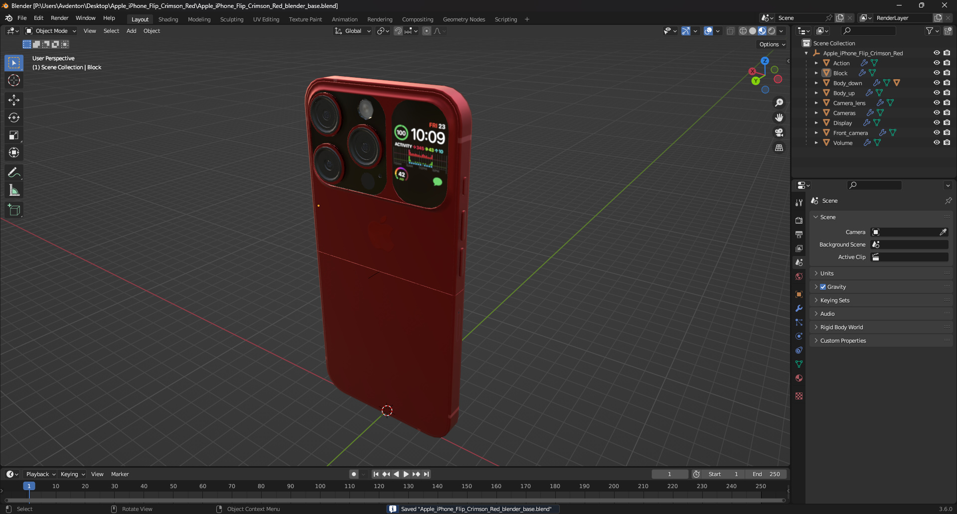Screen dimensions: 957x514
Task: Select the Annotate tool
Action: 14,173
